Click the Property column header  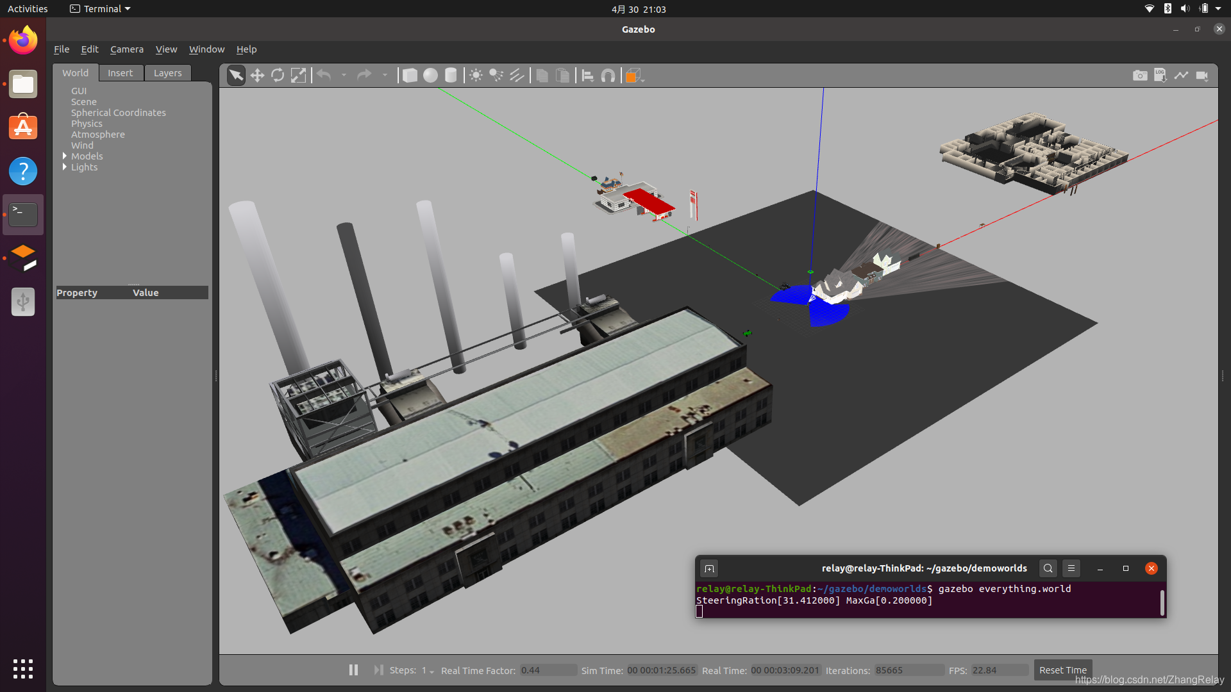pos(77,293)
